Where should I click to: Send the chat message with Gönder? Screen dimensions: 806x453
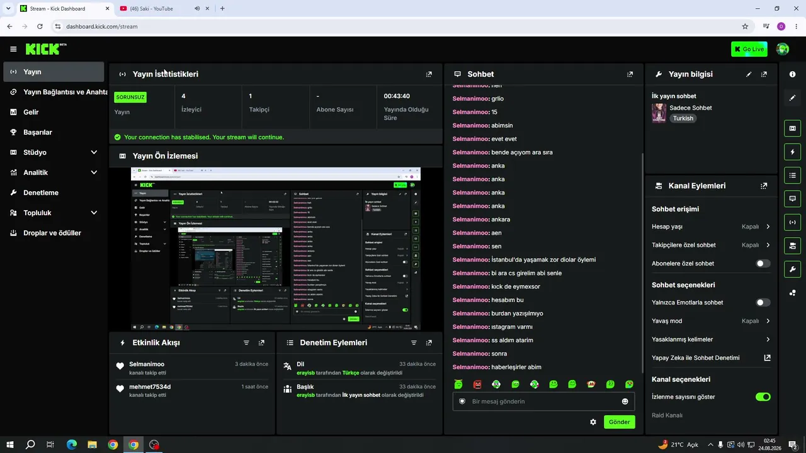(619, 422)
